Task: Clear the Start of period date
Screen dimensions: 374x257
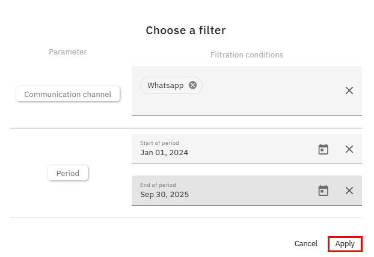Action: 349,149
